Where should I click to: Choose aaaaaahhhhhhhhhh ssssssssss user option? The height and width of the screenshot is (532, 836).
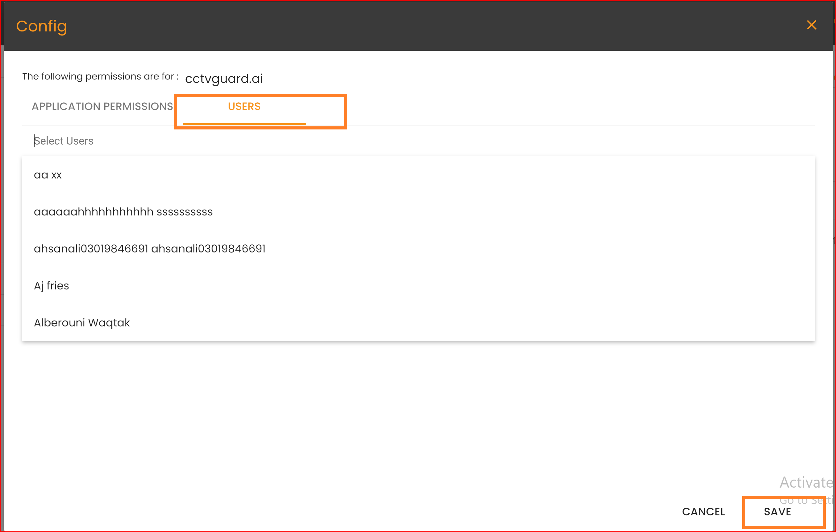click(123, 211)
